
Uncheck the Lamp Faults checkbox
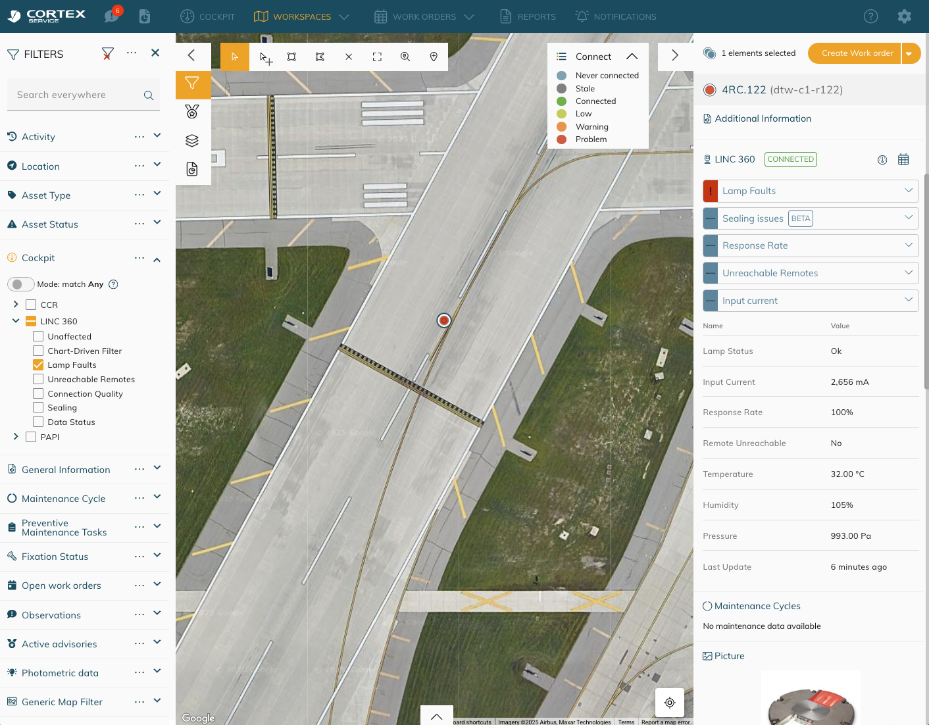[38, 365]
